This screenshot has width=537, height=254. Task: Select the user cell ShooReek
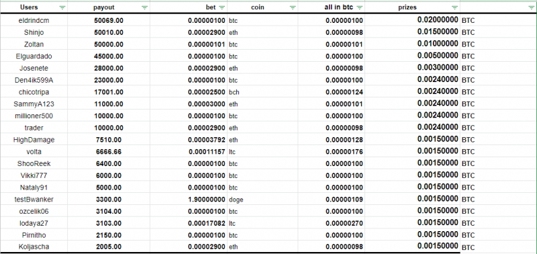click(x=34, y=163)
